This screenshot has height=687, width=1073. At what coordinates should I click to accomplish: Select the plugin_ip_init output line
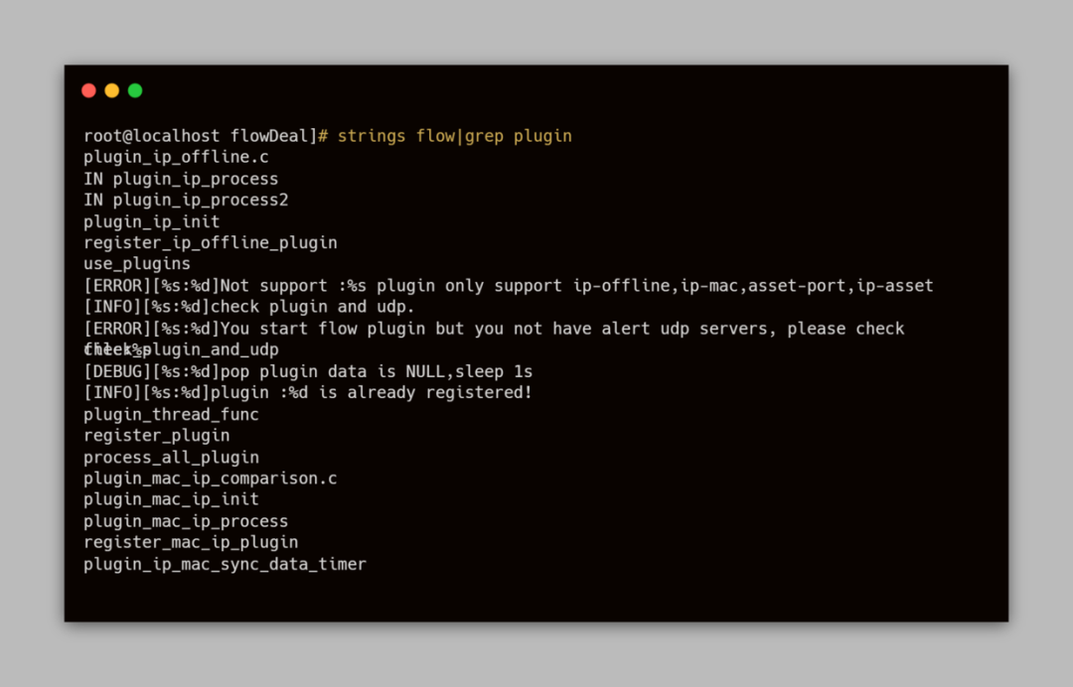[x=151, y=221]
